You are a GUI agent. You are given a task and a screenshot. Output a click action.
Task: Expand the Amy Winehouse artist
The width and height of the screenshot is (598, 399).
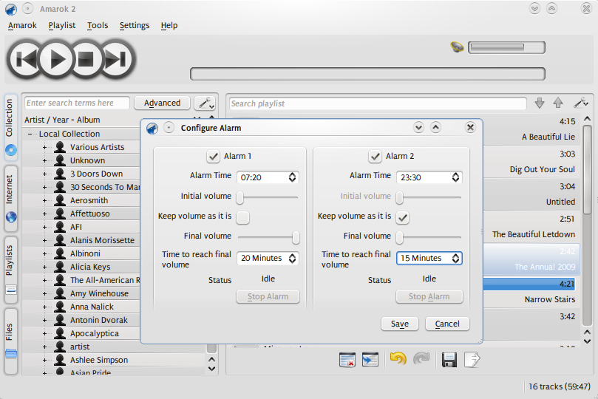pyautogui.click(x=44, y=293)
